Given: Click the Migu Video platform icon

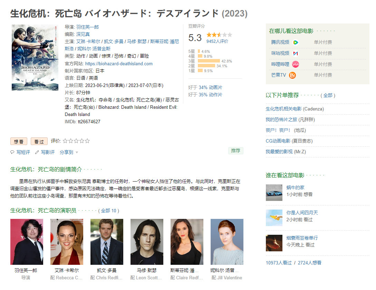Looking at the screenshot, I should coord(296,54).
